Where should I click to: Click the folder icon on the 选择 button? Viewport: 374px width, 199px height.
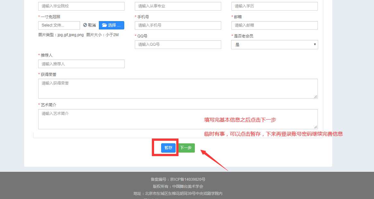(x=104, y=25)
